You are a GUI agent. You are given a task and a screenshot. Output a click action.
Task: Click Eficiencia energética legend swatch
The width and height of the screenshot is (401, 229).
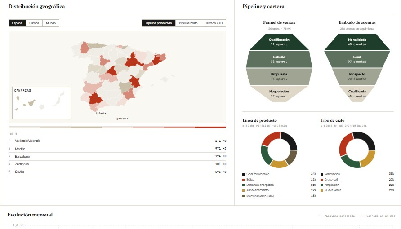point(244,185)
